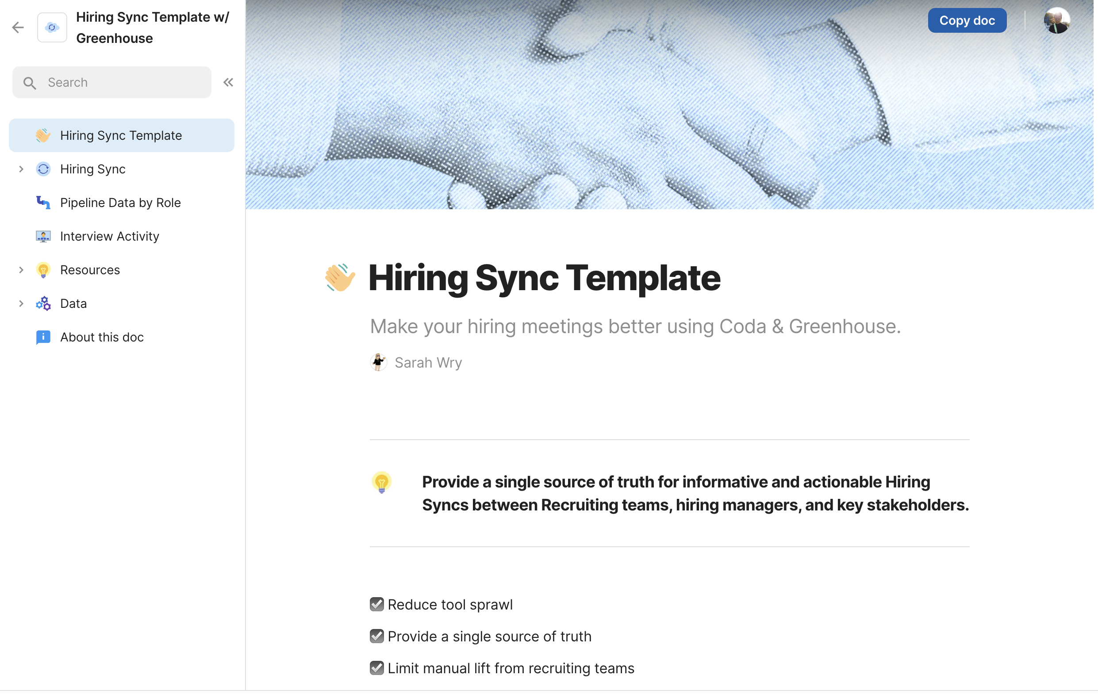Click the doc icon beside the title

tap(52, 27)
